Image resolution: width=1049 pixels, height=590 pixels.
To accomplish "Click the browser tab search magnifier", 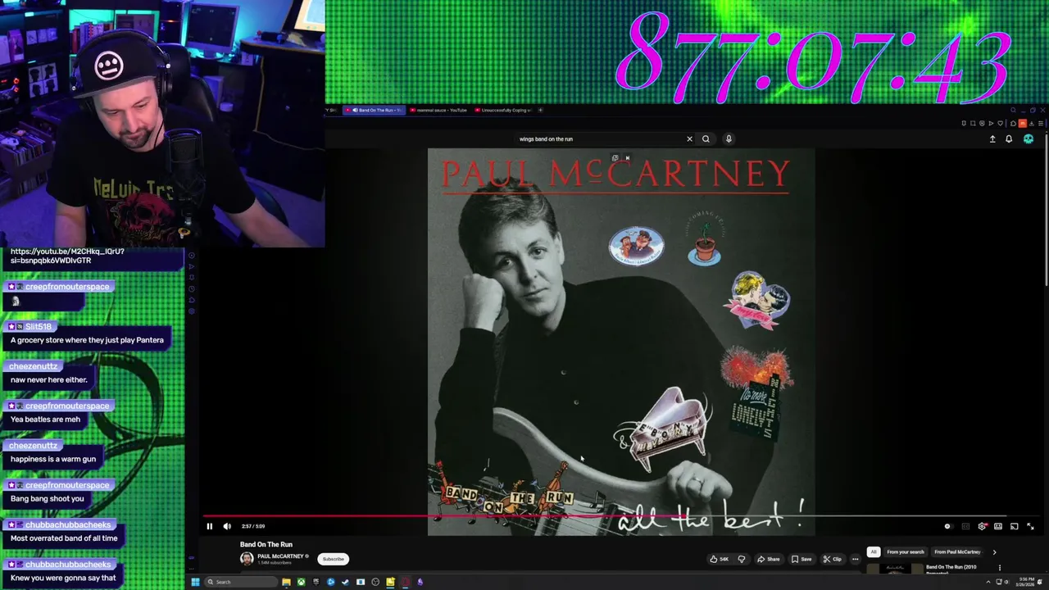I will coord(1013,110).
